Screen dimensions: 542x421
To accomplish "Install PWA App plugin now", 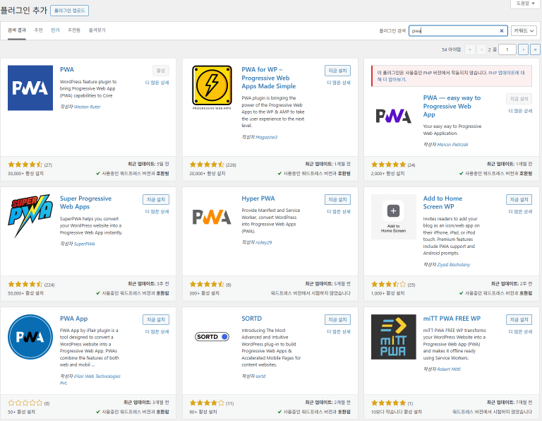I will pyautogui.click(x=156, y=320).
